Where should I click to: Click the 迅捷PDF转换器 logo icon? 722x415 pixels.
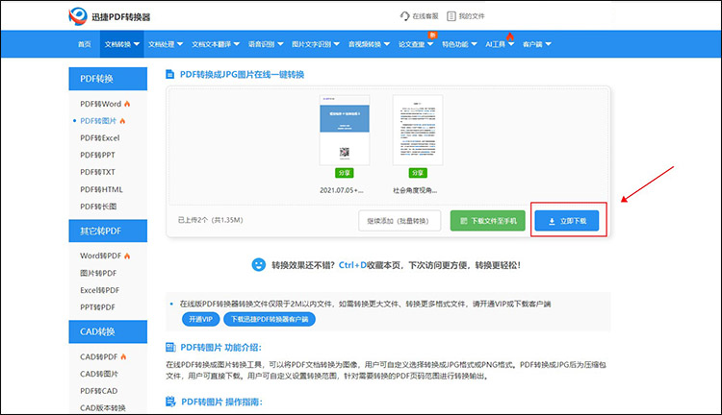[78, 16]
